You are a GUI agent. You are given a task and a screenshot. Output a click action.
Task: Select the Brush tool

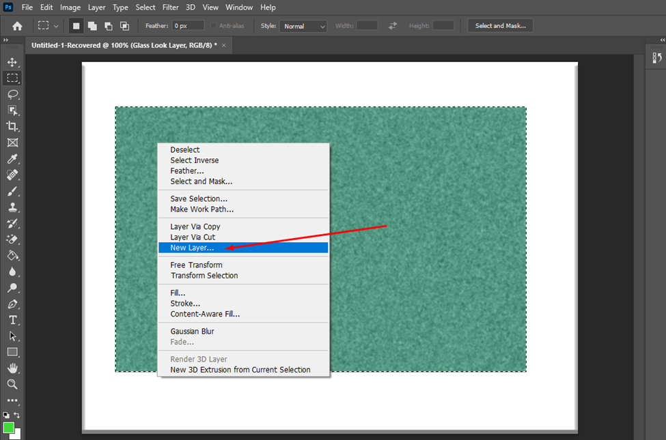(x=12, y=192)
